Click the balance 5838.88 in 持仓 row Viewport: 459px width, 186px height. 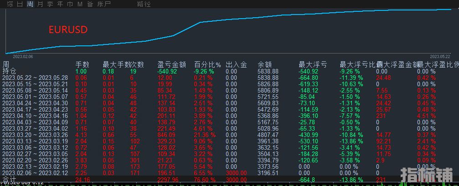(268, 71)
